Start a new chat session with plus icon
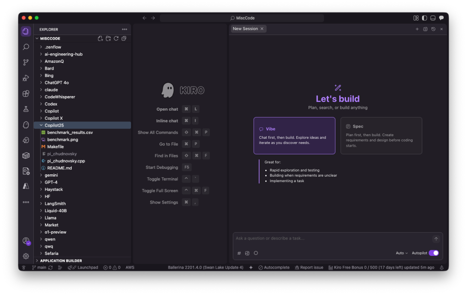The image size is (467, 295). [x=417, y=29]
